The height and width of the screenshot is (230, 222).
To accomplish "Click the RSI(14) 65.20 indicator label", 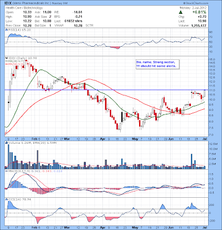I will (x=20, y=30).
